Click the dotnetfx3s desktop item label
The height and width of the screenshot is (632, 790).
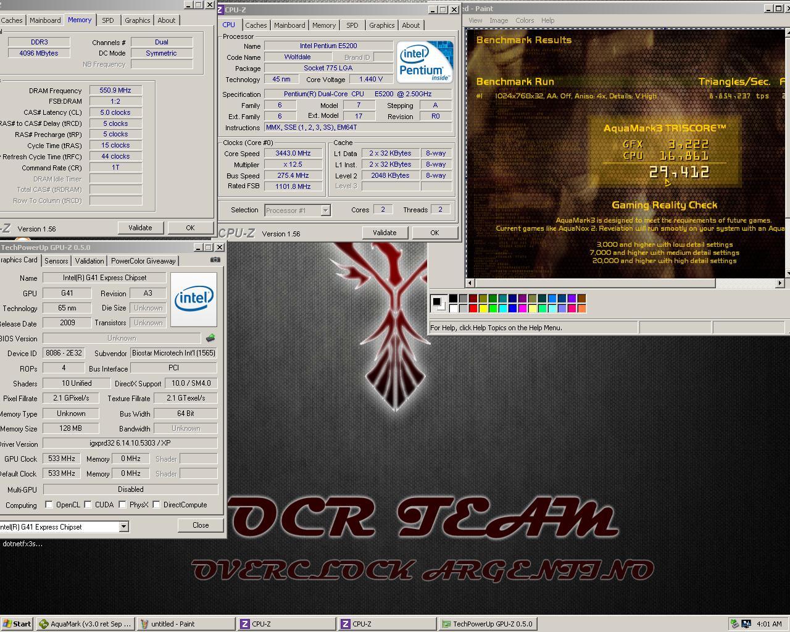pyautogui.click(x=23, y=544)
